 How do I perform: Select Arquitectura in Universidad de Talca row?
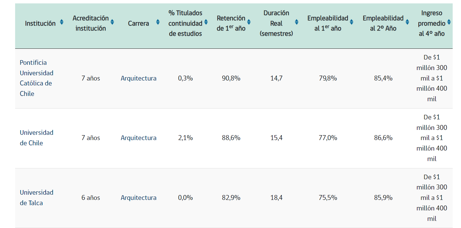pyautogui.click(x=138, y=198)
